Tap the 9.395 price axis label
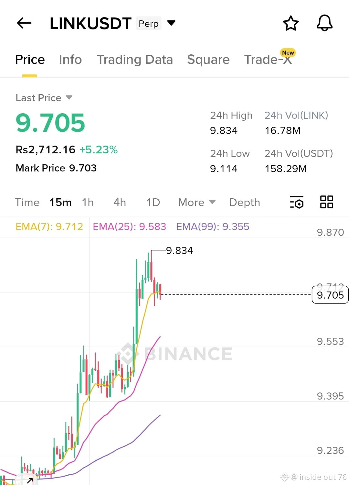 tap(330, 396)
